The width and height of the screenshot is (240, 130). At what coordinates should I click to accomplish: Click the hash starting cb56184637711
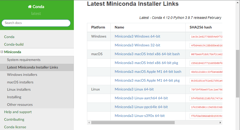[x=206, y=63]
